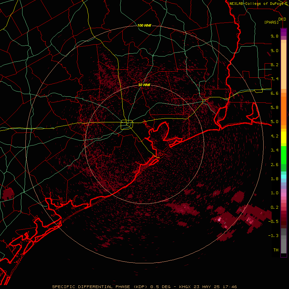
Task: Click the TH threshold label
Action: pos(276,250)
